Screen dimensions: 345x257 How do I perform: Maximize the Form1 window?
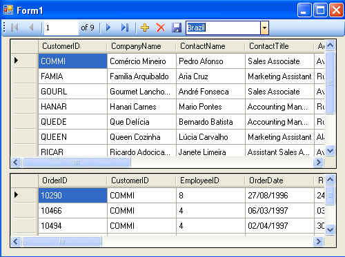[320, 10]
